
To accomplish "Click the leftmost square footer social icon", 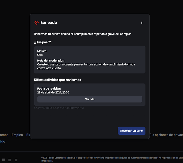I will tap(3, 160).
